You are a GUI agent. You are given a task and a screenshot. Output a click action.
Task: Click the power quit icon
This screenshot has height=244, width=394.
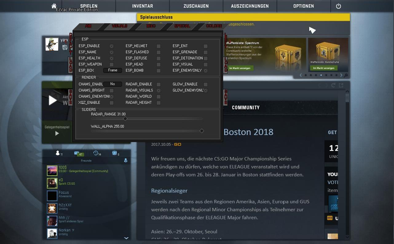[338, 6]
